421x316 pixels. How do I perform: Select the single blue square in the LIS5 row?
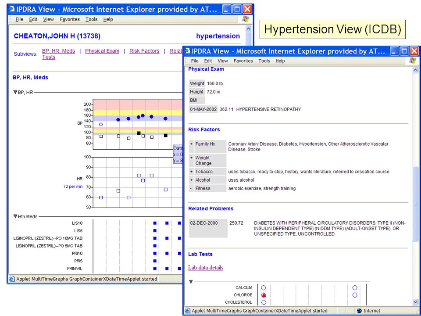[155, 230]
